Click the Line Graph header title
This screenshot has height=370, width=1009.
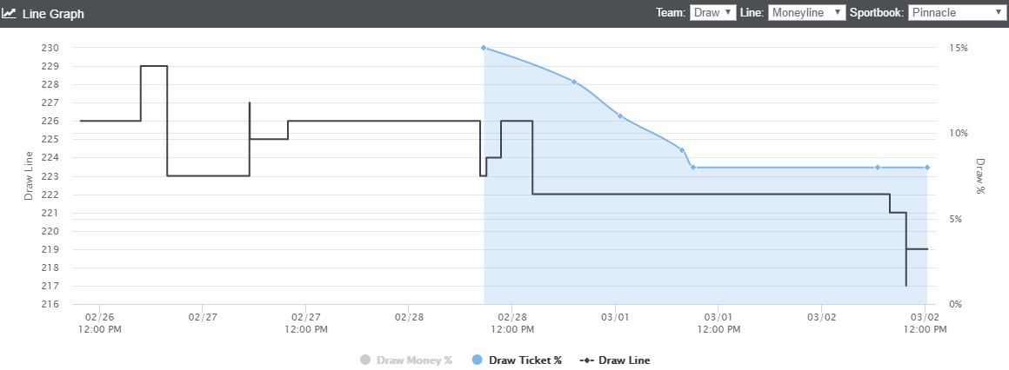(x=54, y=14)
